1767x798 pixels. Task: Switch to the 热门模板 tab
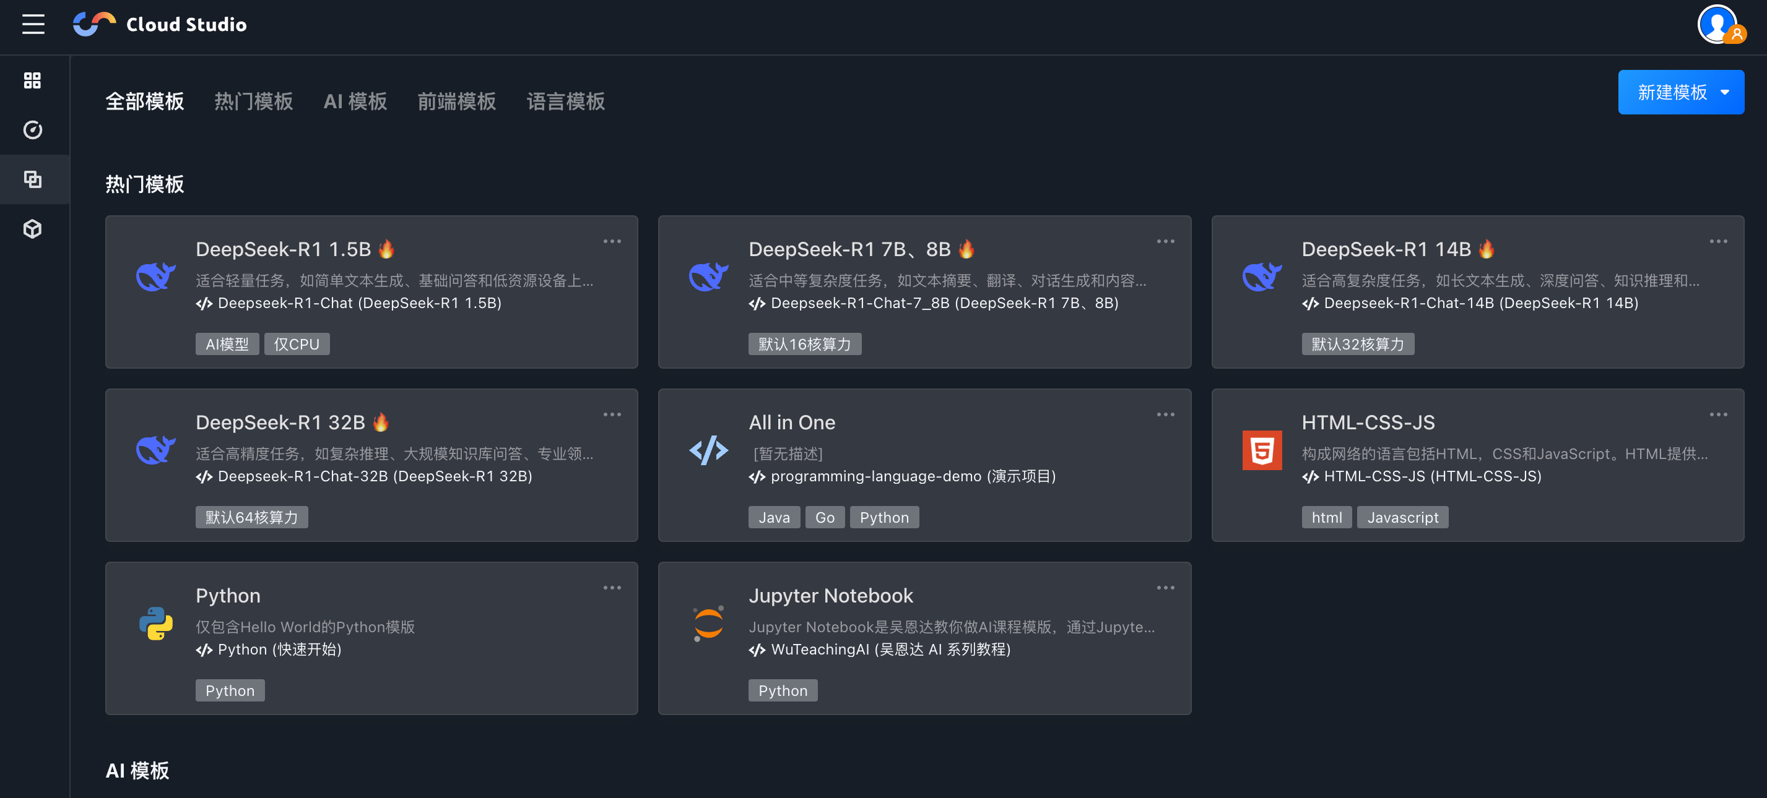(x=253, y=101)
